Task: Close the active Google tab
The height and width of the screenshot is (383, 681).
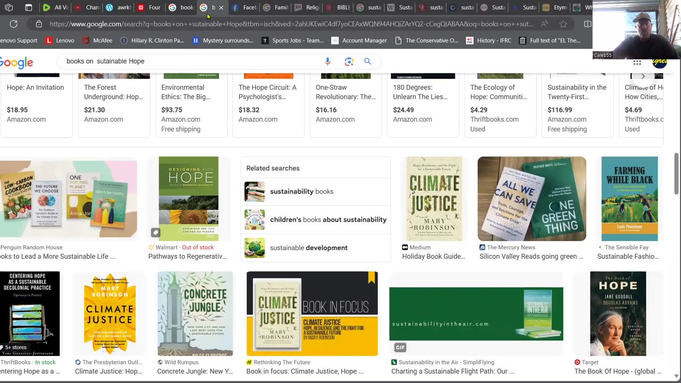Action: [221, 7]
